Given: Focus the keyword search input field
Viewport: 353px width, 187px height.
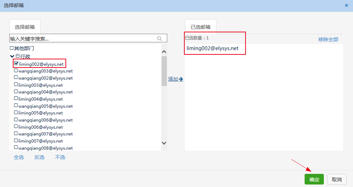Looking at the screenshot, I should click(82, 38).
